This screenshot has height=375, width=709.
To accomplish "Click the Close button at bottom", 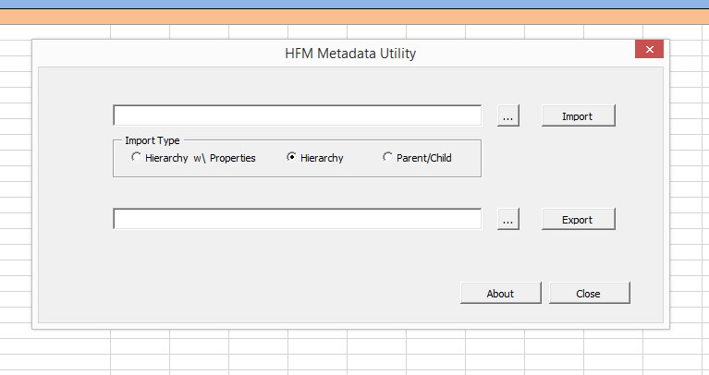I will tap(589, 293).
